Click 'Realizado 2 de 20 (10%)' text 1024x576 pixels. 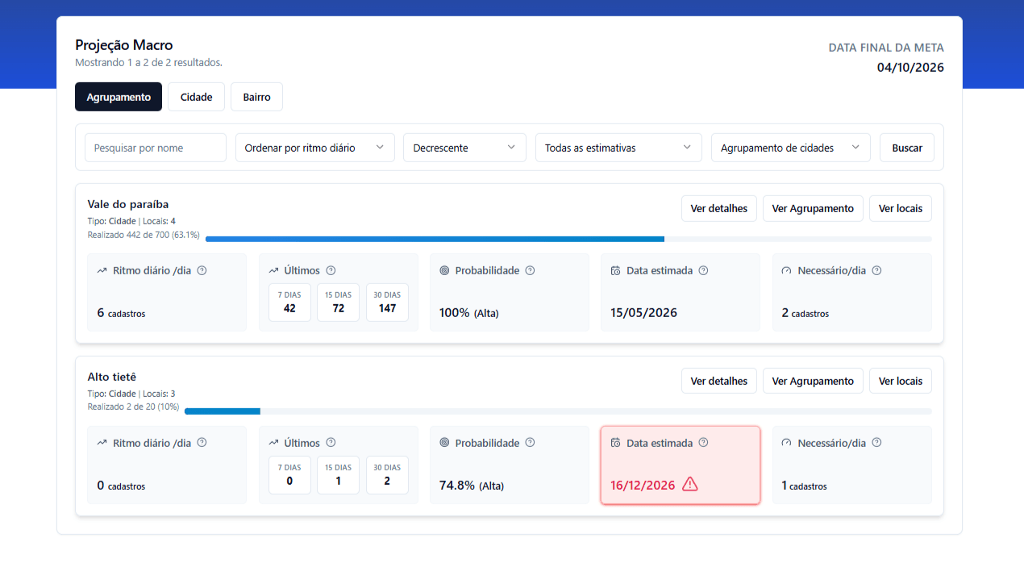133,407
